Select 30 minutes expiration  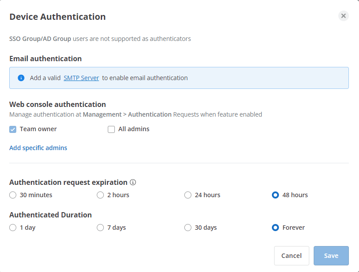13,195
